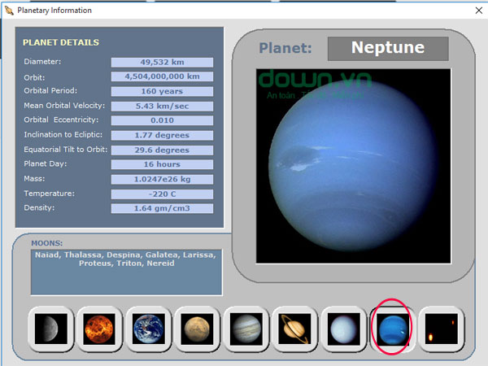This screenshot has height=366, width=488.
Task: Select the Mass value 1.0247e26 kg
Action: click(162, 179)
